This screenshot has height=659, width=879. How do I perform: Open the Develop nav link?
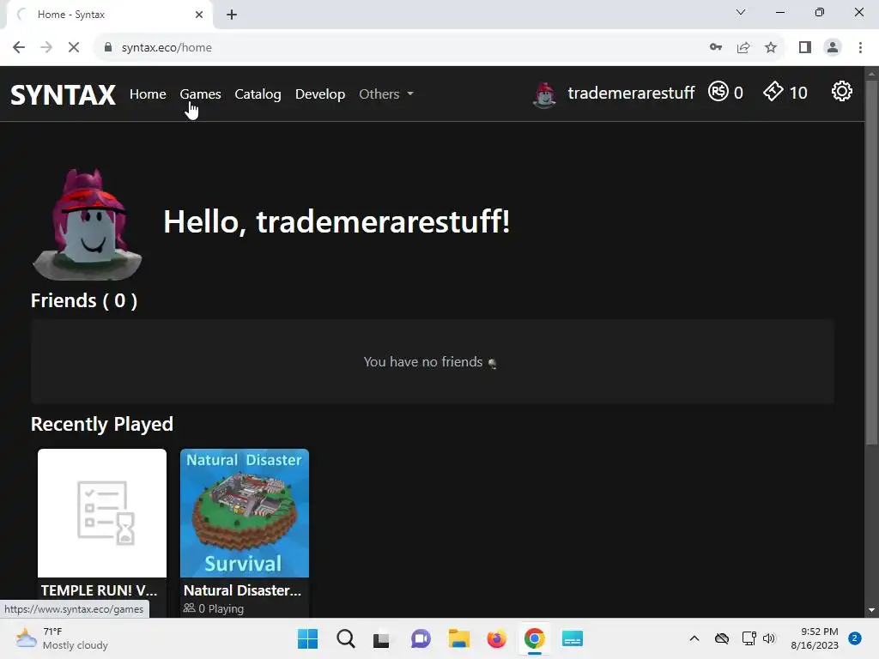[x=320, y=94]
